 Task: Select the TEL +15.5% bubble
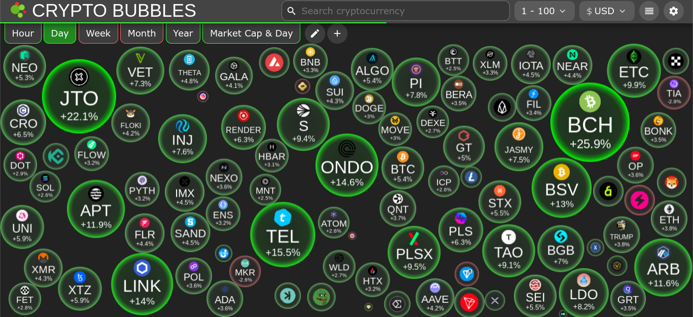pos(283,234)
